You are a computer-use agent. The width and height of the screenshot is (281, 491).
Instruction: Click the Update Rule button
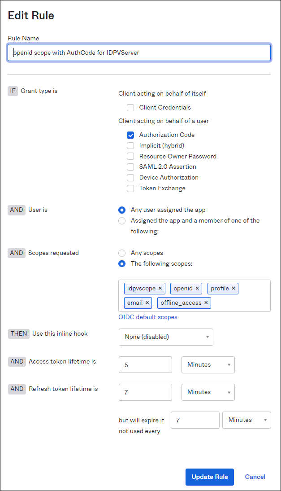coord(210,477)
